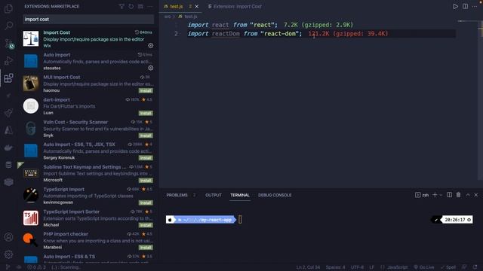The height and width of the screenshot is (271, 483).
Task: Click into extensions search box 'import cost'
Action: click(x=88, y=19)
